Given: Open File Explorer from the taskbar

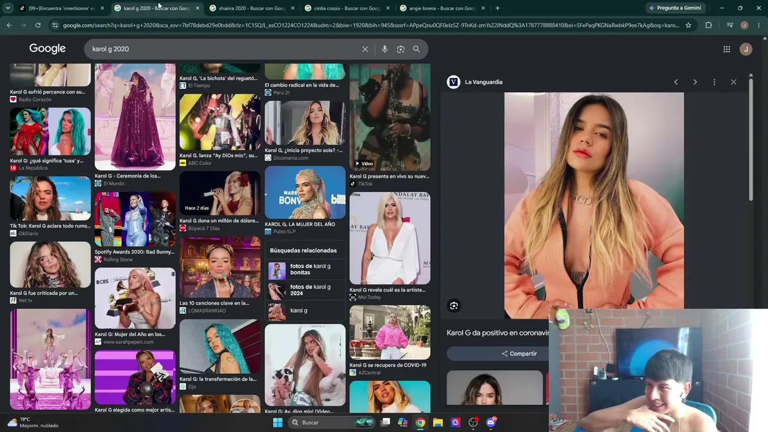Looking at the screenshot, I should [438, 422].
